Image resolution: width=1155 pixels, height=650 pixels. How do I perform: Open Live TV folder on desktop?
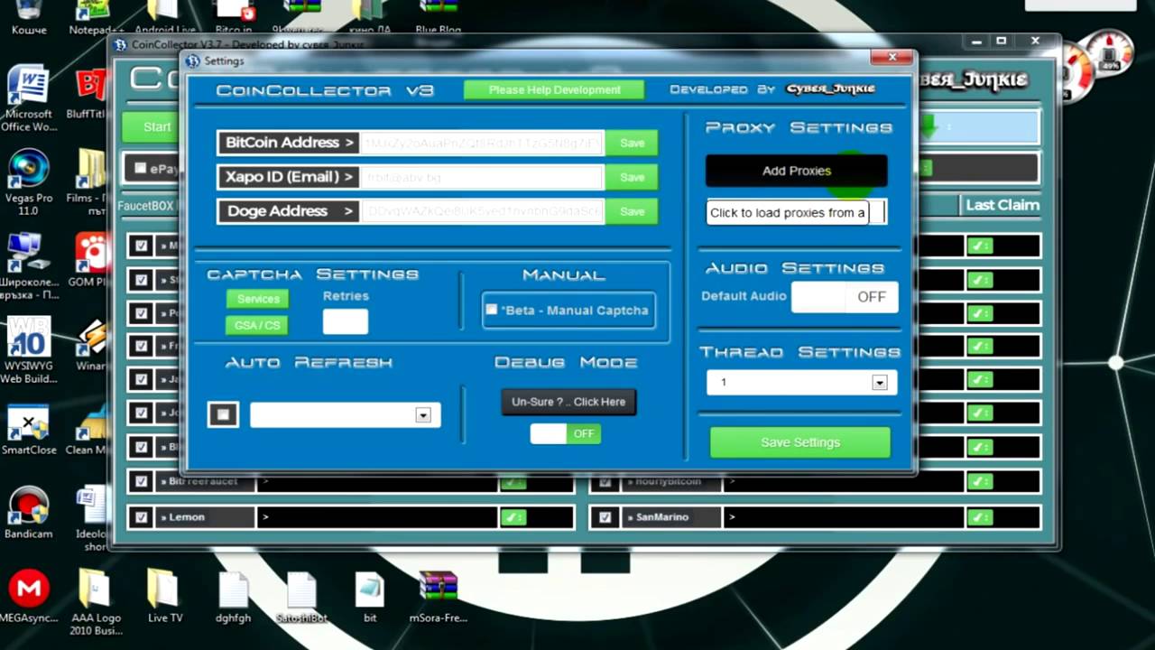[x=164, y=596]
